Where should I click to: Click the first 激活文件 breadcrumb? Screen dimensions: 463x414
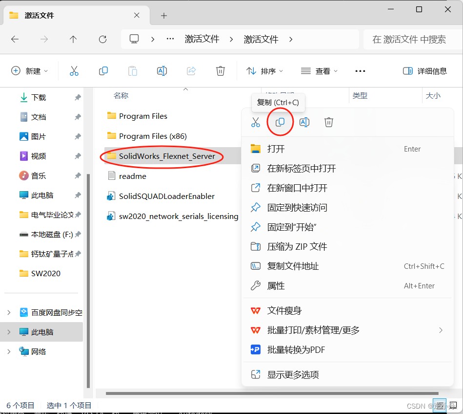click(202, 39)
